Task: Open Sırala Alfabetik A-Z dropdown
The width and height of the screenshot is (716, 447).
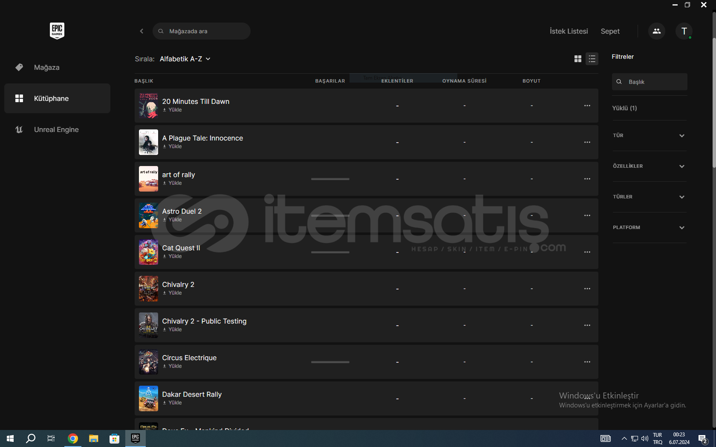Action: (185, 59)
